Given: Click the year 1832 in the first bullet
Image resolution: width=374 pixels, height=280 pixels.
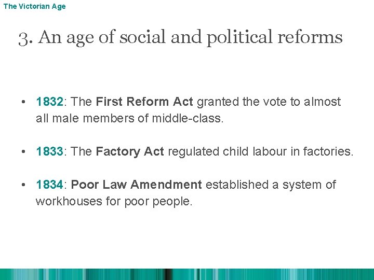Looking at the screenshot, I should pyautogui.click(x=50, y=102).
